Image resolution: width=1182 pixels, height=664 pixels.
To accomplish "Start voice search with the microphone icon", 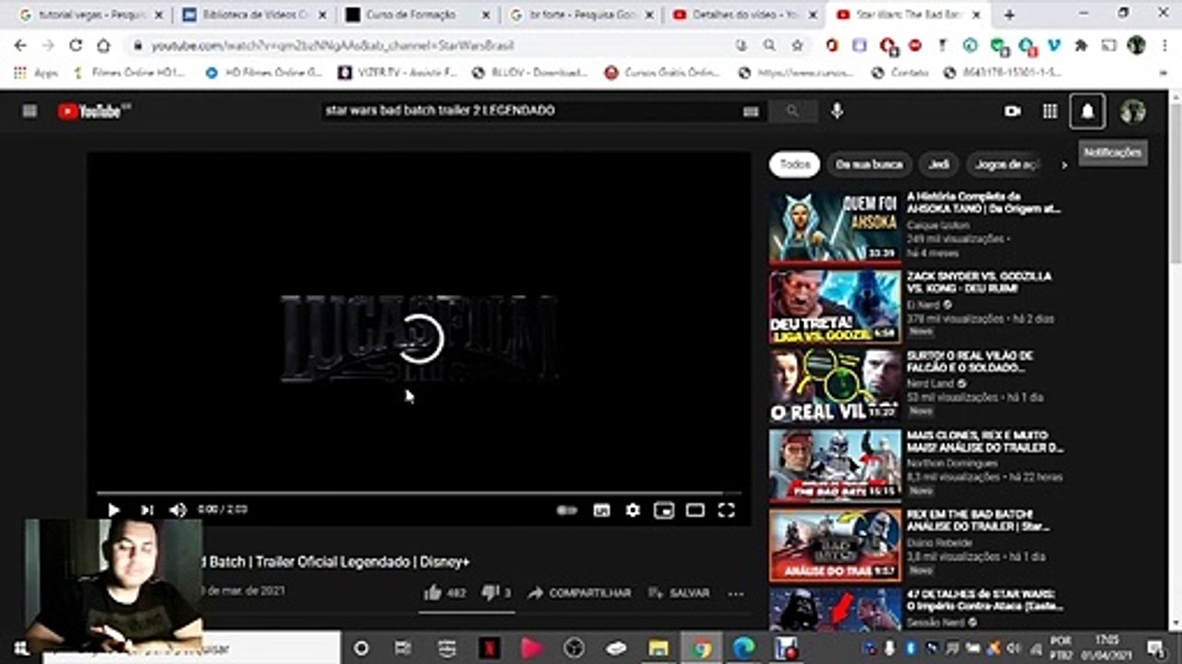I will point(837,111).
